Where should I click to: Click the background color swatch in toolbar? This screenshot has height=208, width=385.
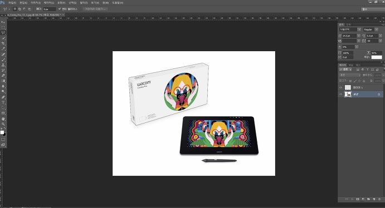tap(4, 135)
